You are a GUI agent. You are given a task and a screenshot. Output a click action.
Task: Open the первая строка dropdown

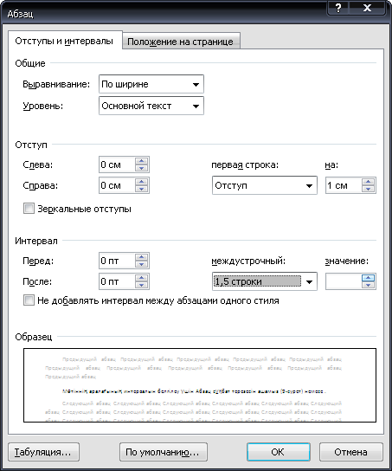click(265, 185)
